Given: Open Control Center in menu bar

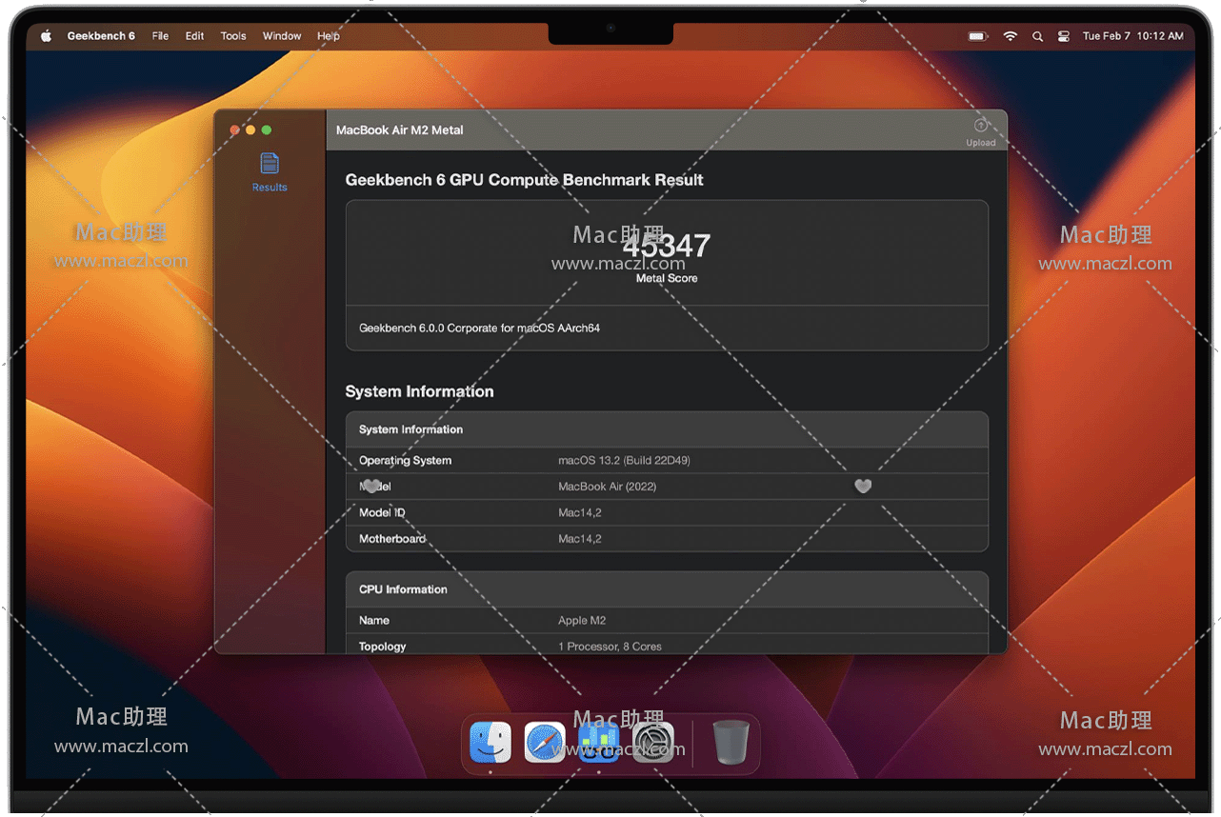Looking at the screenshot, I should 1064,36.
